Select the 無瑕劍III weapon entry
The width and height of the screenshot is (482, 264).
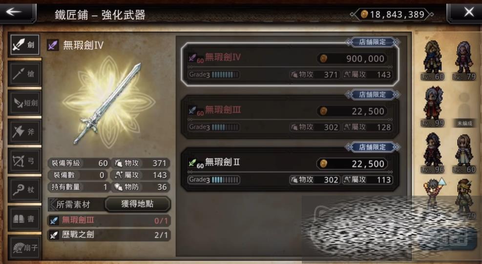pyautogui.click(x=290, y=118)
